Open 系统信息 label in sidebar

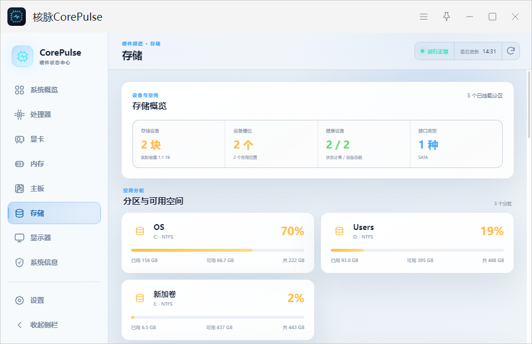tap(44, 263)
